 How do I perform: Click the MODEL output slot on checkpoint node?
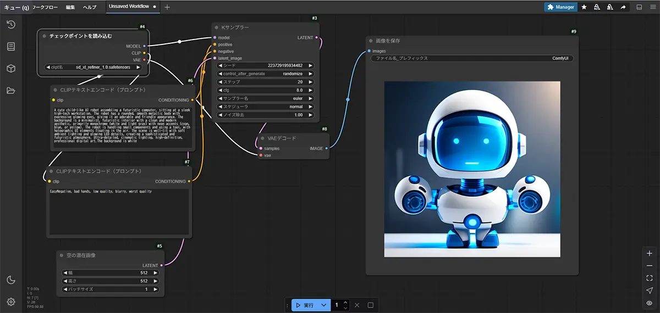click(144, 46)
